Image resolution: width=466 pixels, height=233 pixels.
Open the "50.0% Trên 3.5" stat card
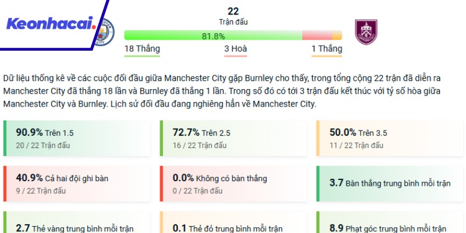(x=389, y=139)
